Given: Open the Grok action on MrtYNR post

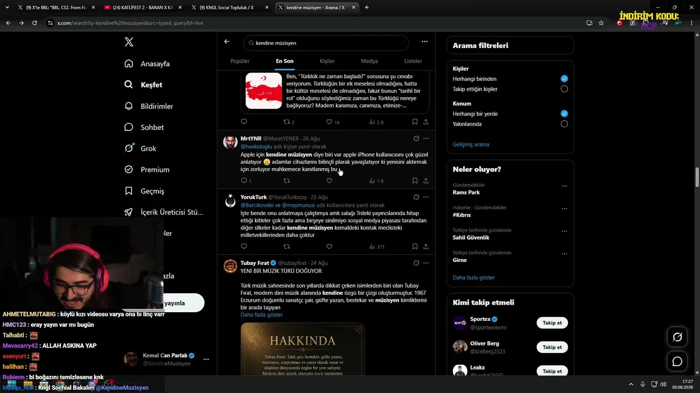Looking at the screenshot, I should point(416,139).
